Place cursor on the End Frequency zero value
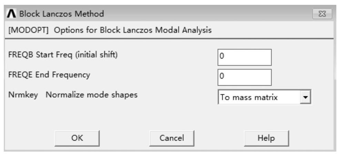Image resolution: width=337 pixels, height=154 pixels. coord(222,78)
